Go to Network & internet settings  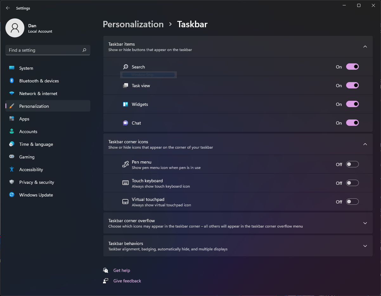[38, 93]
